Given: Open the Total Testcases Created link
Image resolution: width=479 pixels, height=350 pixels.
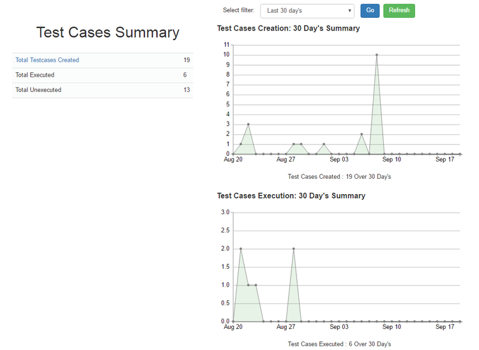Looking at the screenshot, I should click(47, 60).
